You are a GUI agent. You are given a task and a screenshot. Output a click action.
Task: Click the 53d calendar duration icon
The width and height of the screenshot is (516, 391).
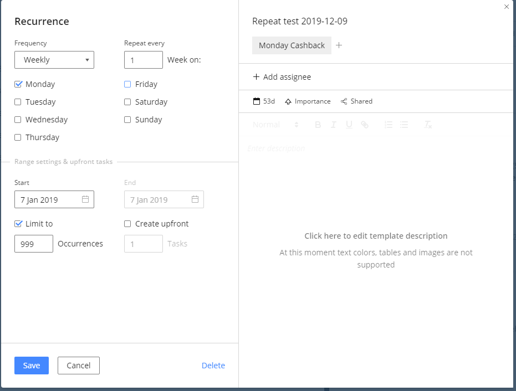tap(256, 101)
